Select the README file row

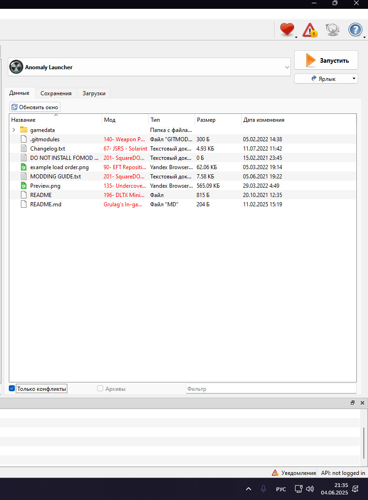(183, 195)
